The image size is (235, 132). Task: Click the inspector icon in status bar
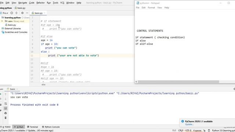(209, 131)
